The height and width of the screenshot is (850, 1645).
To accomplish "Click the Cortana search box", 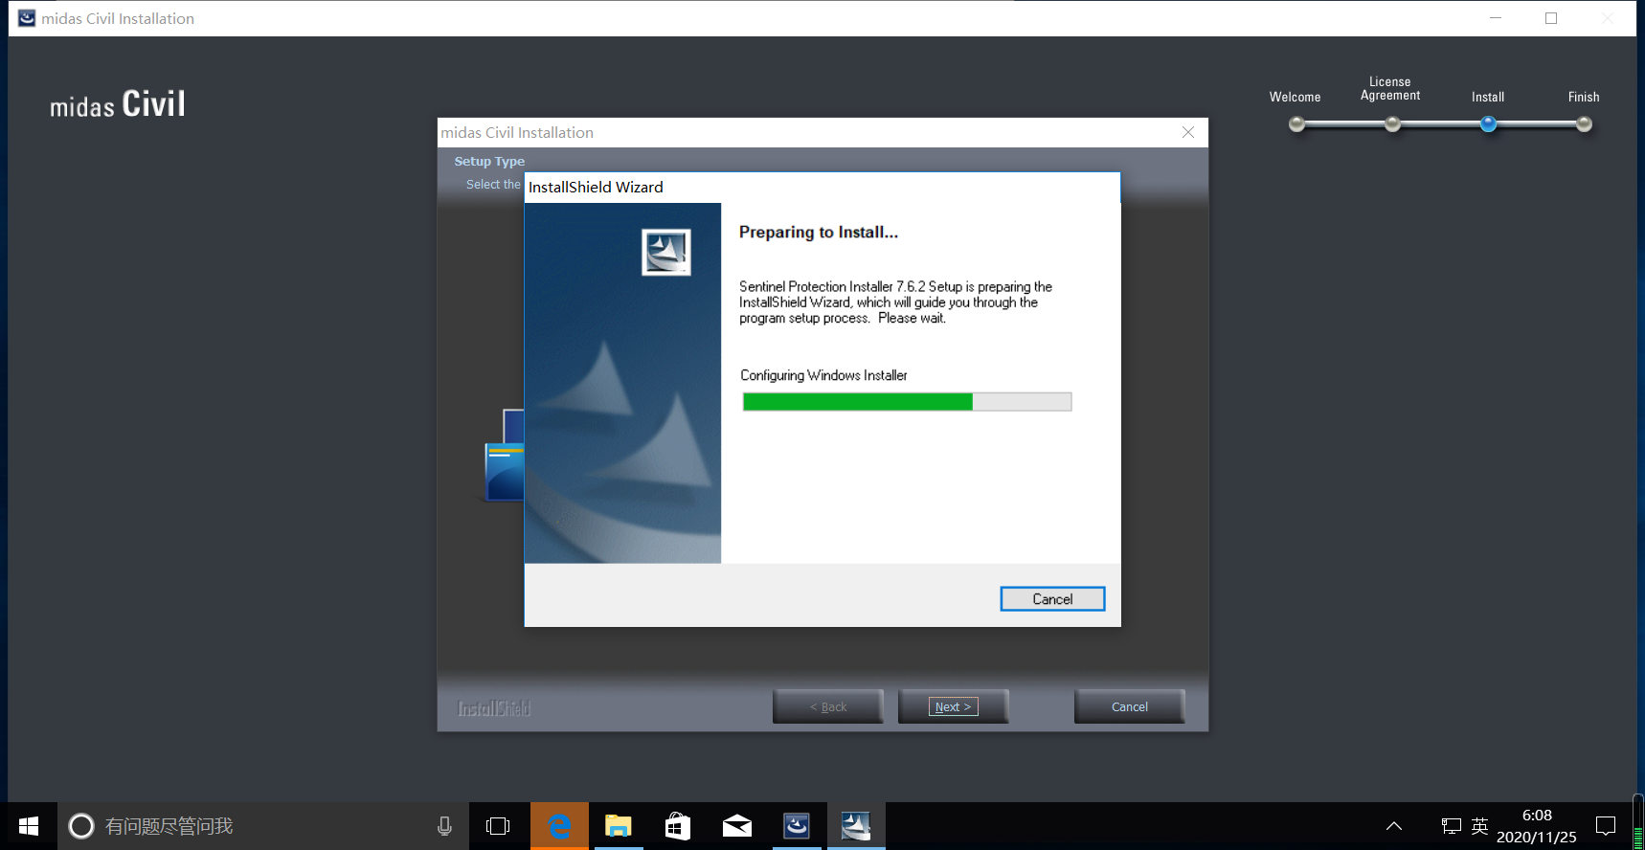I will 263,826.
